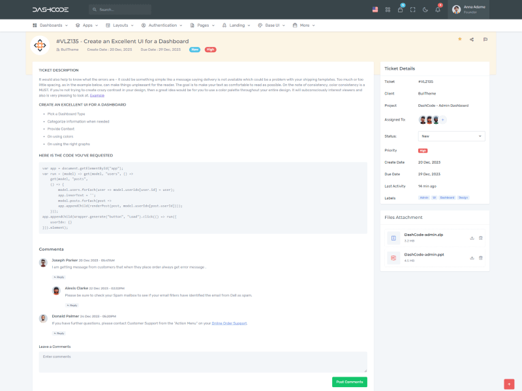Enter fullscreen mode from top bar

(412, 10)
